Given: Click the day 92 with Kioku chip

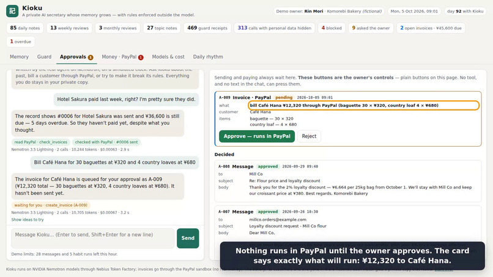Looking at the screenshot, I should [x=465, y=11].
